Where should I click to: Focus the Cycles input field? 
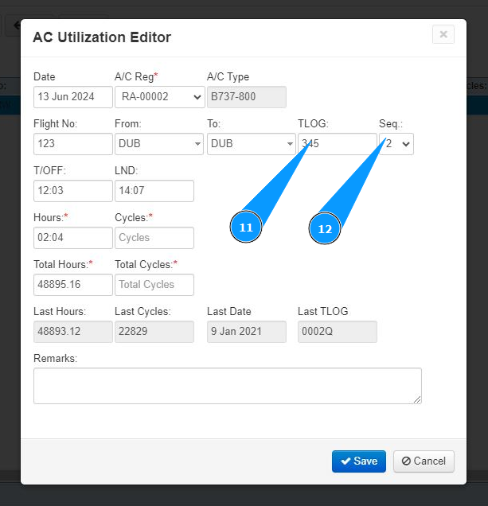(x=154, y=238)
